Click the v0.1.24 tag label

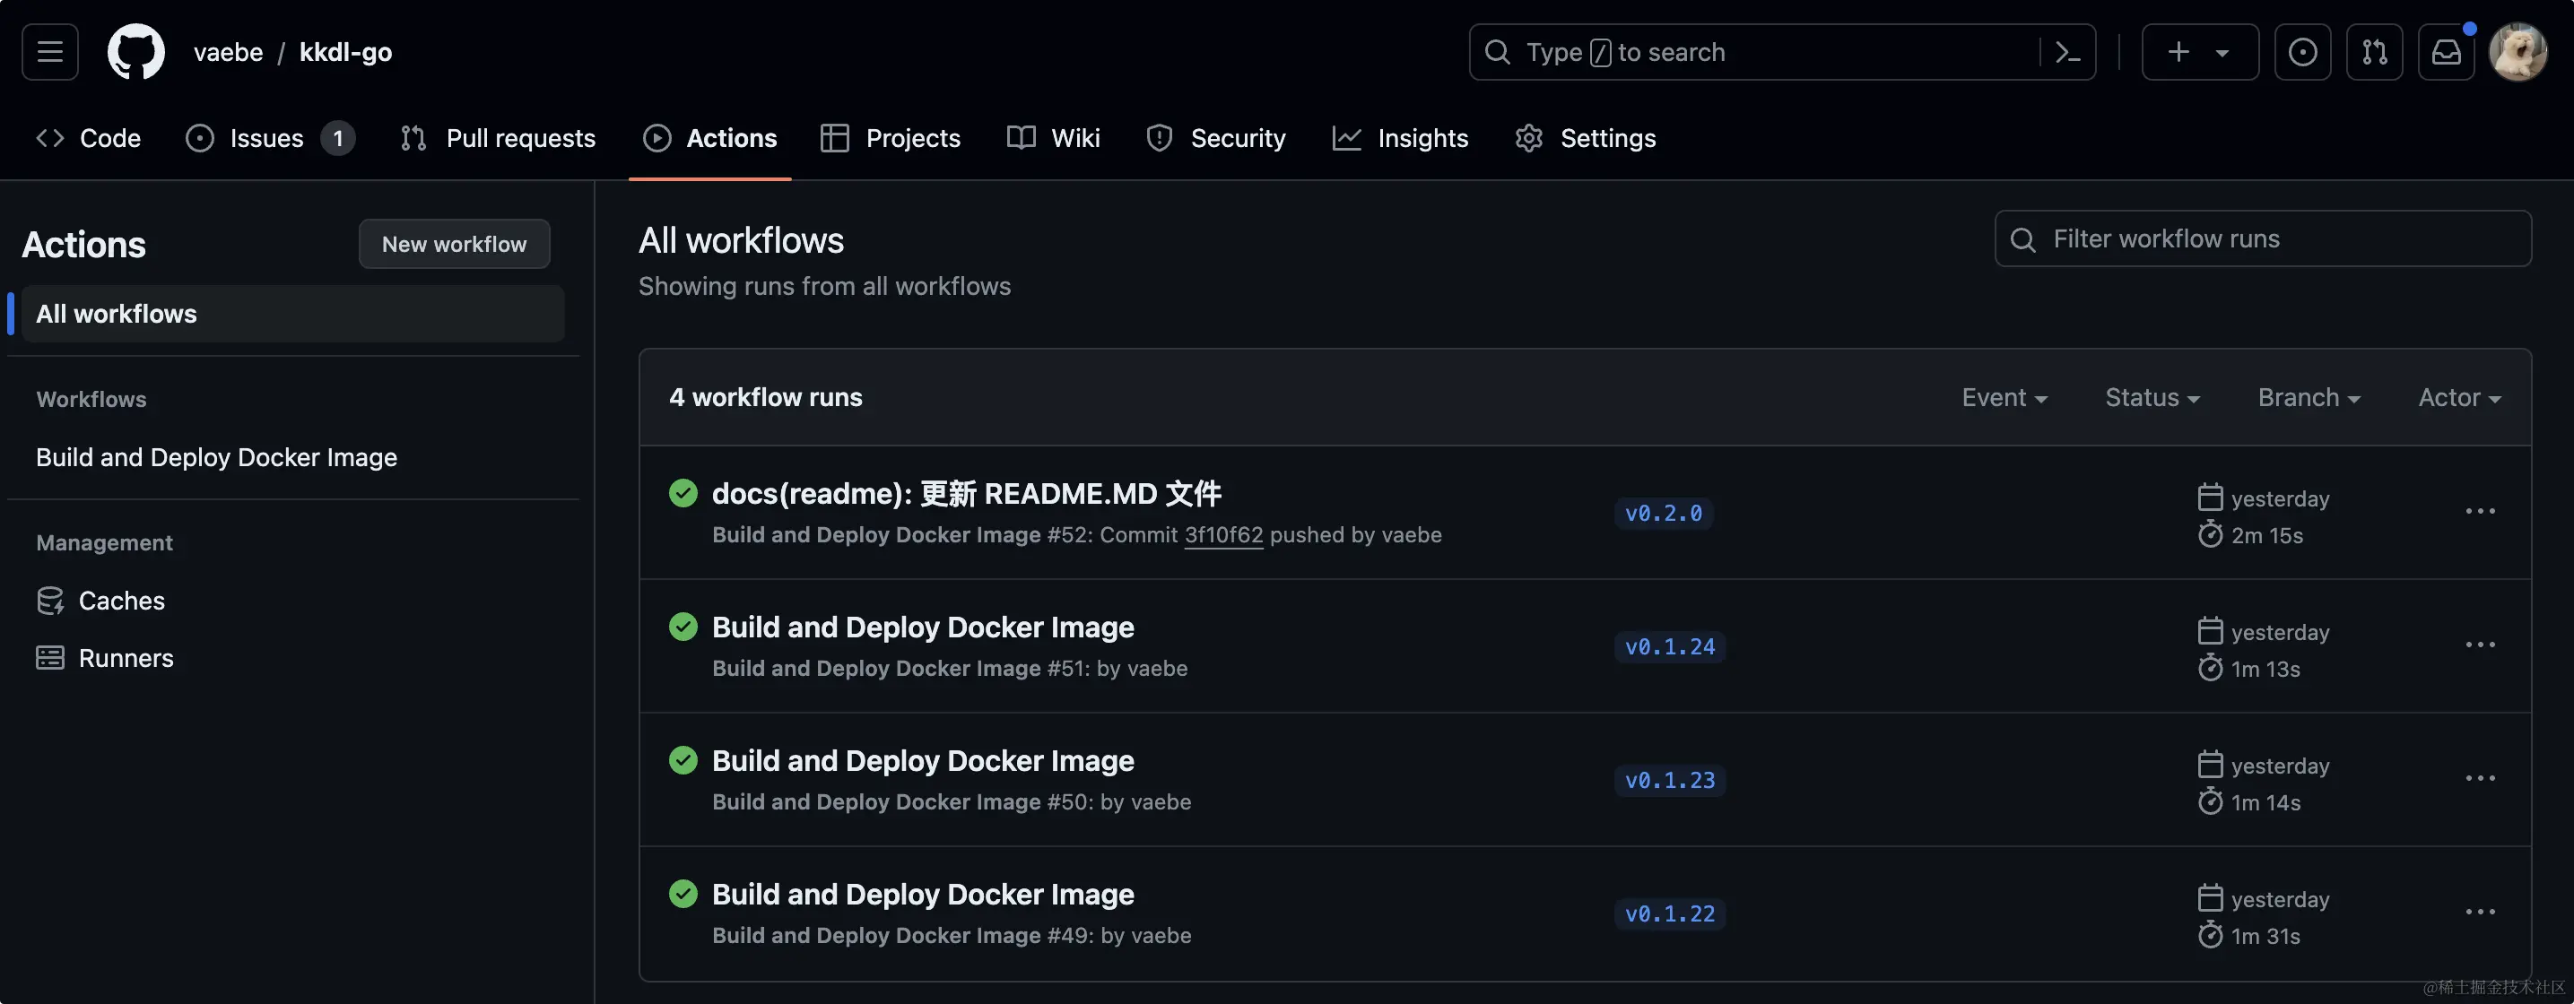click(1670, 647)
